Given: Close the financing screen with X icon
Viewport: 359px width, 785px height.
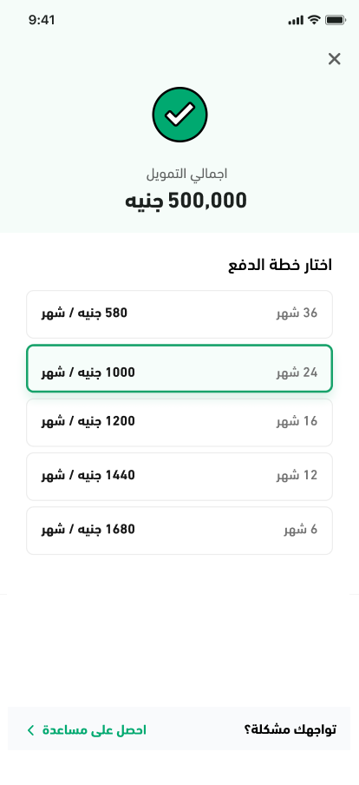Looking at the screenshot, I should point(334,59).
